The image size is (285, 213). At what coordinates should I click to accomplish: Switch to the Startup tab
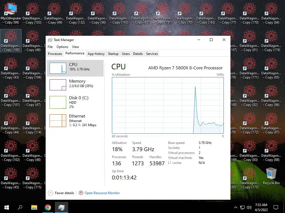click(113, 54)
